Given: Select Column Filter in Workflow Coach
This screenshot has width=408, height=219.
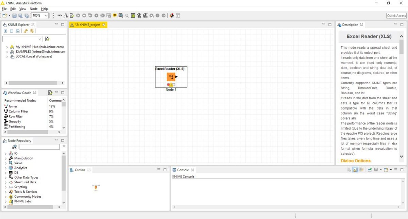Looking at the screenshot, I should (18, 112).
